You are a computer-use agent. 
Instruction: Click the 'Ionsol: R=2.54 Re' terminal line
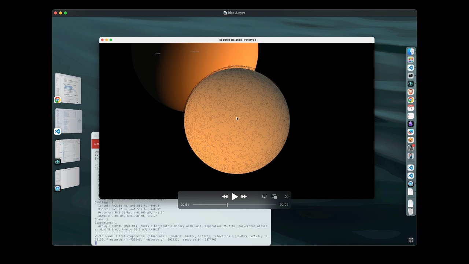[130, 206]
